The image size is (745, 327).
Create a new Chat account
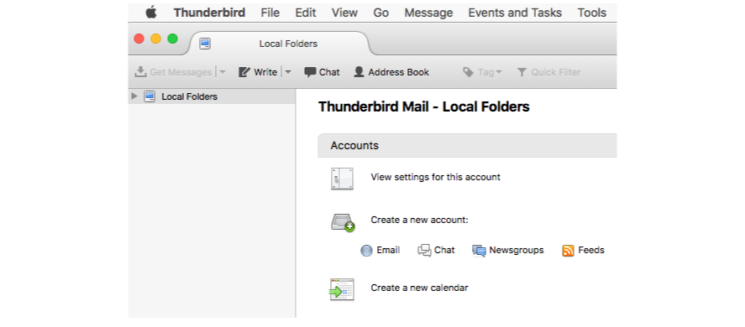pos(444,250)
